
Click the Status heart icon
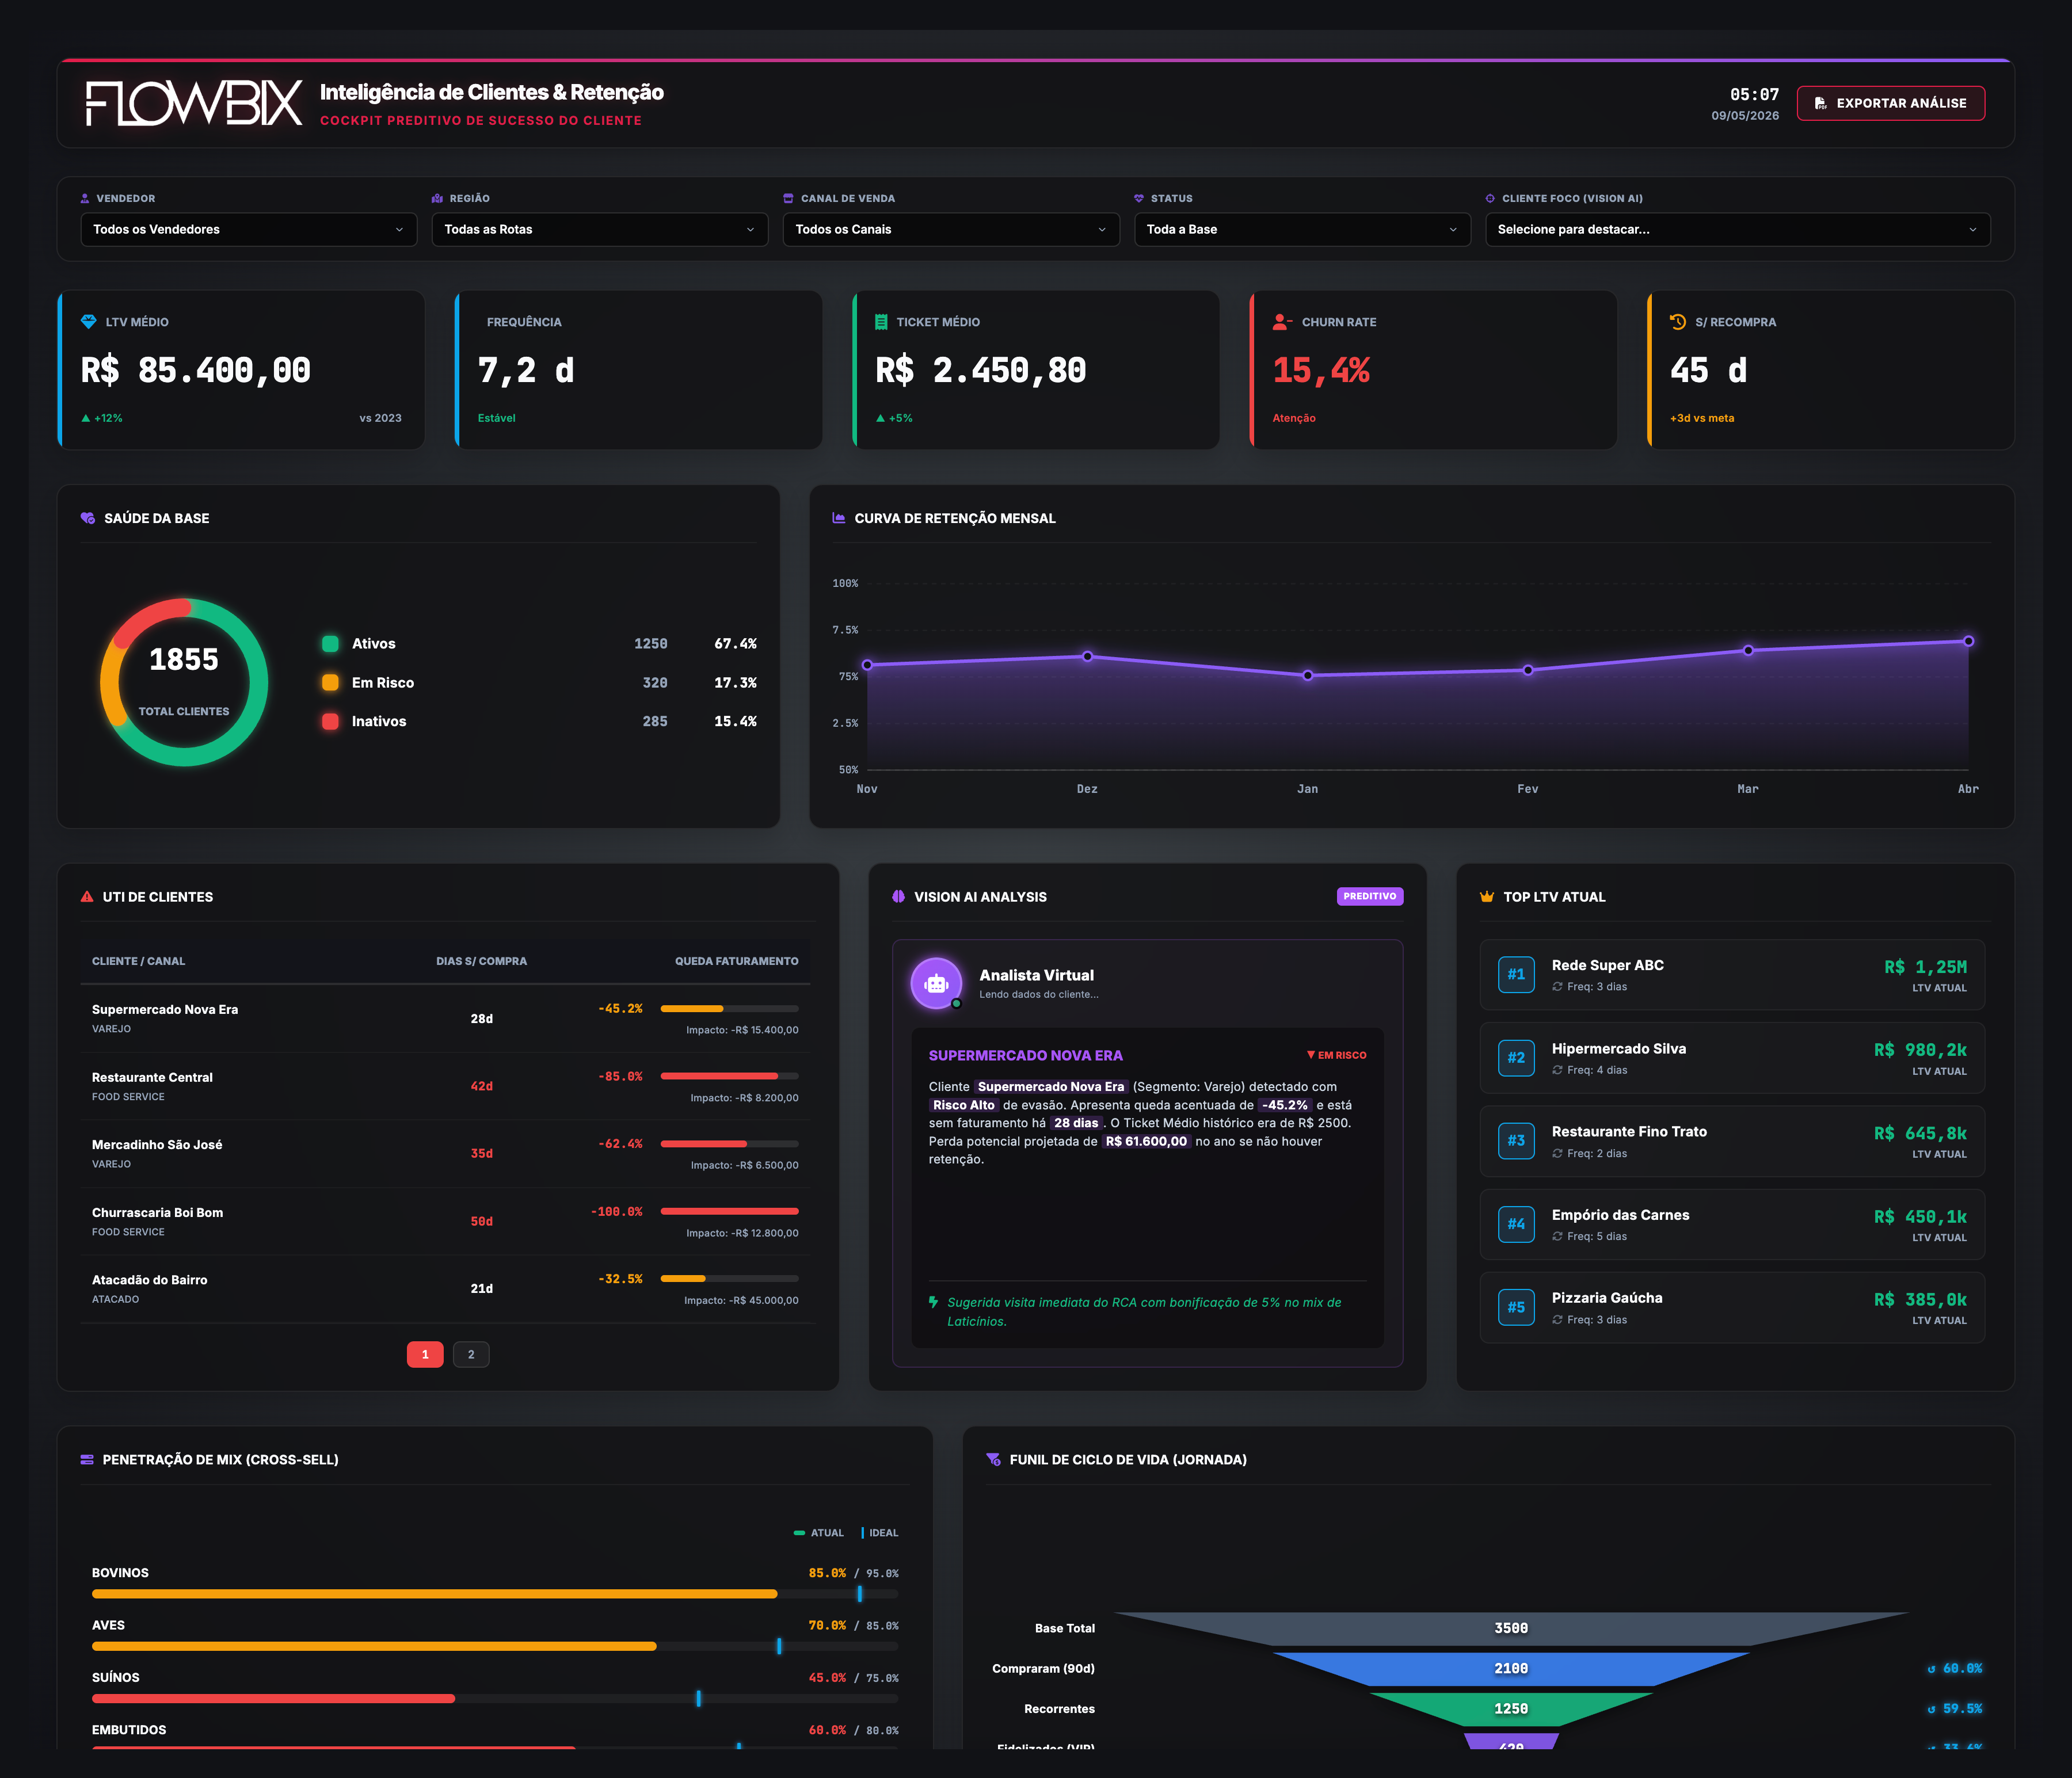[1139, 198]
